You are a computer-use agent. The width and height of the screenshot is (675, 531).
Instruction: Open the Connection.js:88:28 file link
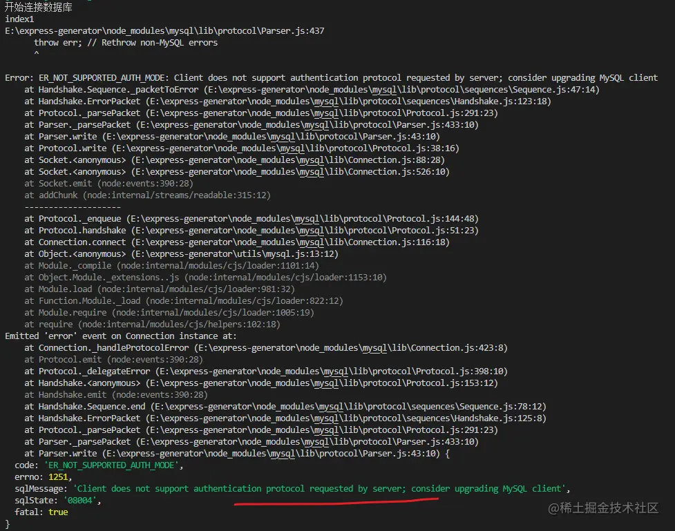click(288, 160)
